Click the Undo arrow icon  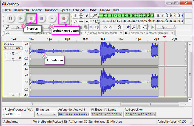click(x=105, y=27)
